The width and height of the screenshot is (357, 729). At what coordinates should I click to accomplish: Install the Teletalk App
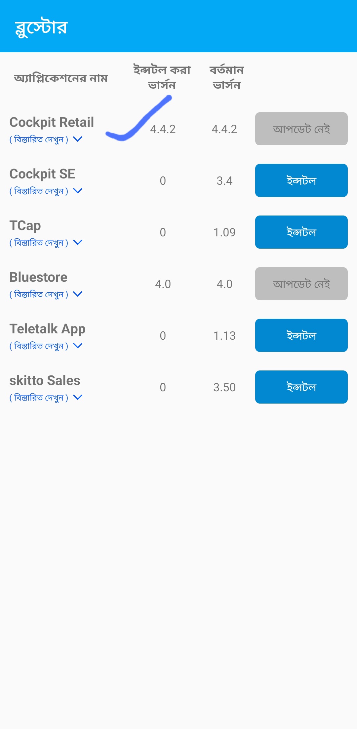click(301, 335)
